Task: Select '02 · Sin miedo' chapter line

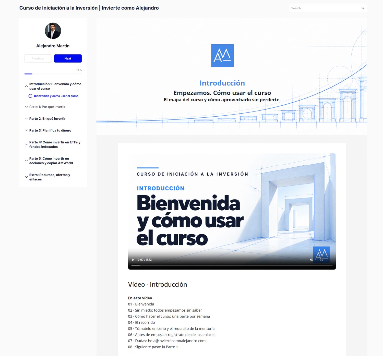Action: point(165,310)
